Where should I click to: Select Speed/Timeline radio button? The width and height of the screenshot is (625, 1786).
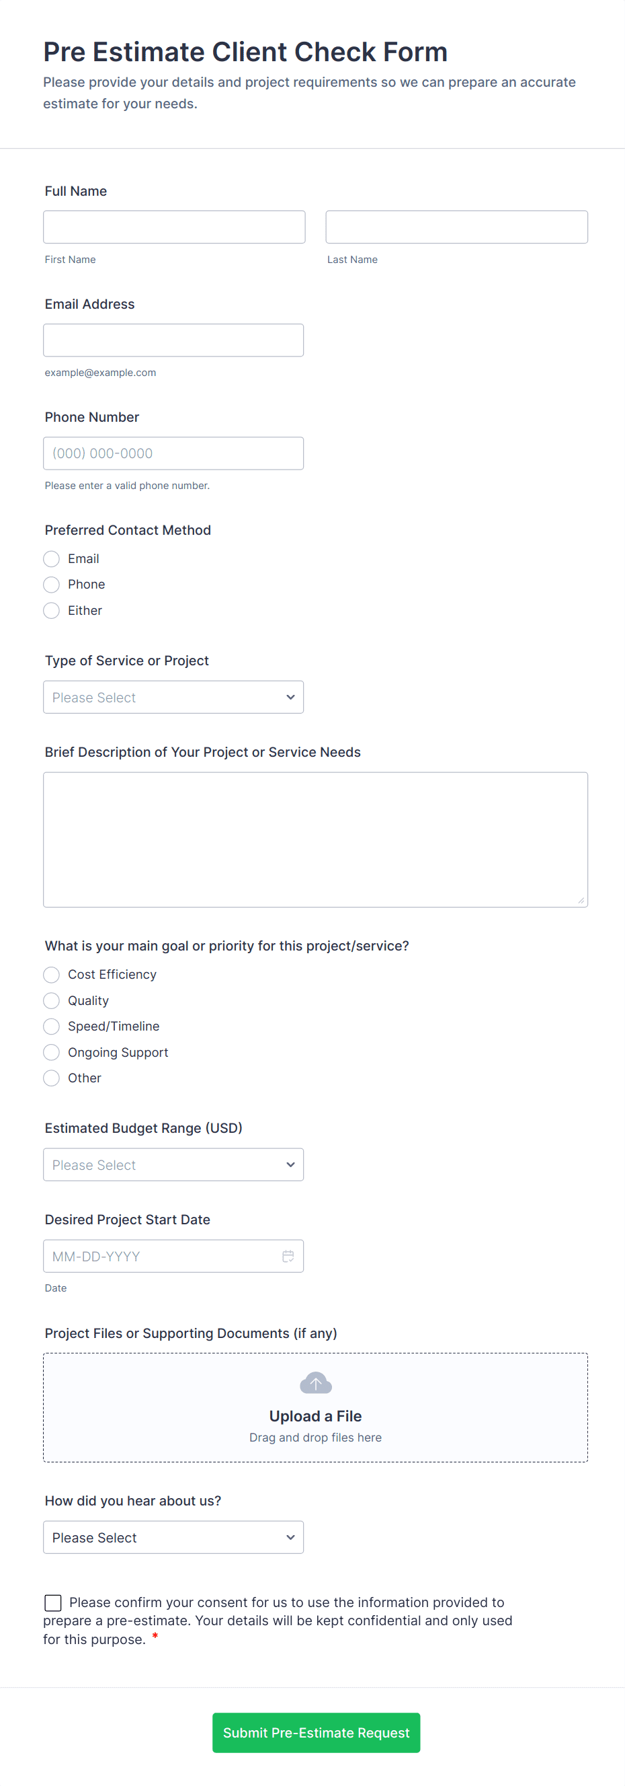(x=51, y=1026)
